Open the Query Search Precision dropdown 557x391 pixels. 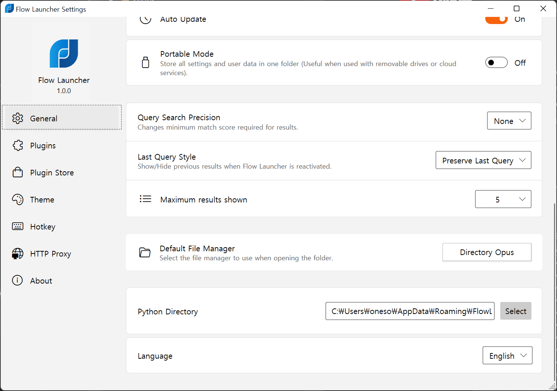509,121
